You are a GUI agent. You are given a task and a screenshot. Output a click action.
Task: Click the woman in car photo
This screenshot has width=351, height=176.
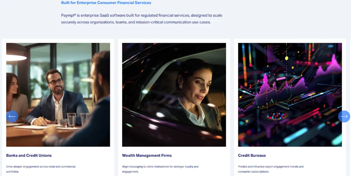click(174, 95)
